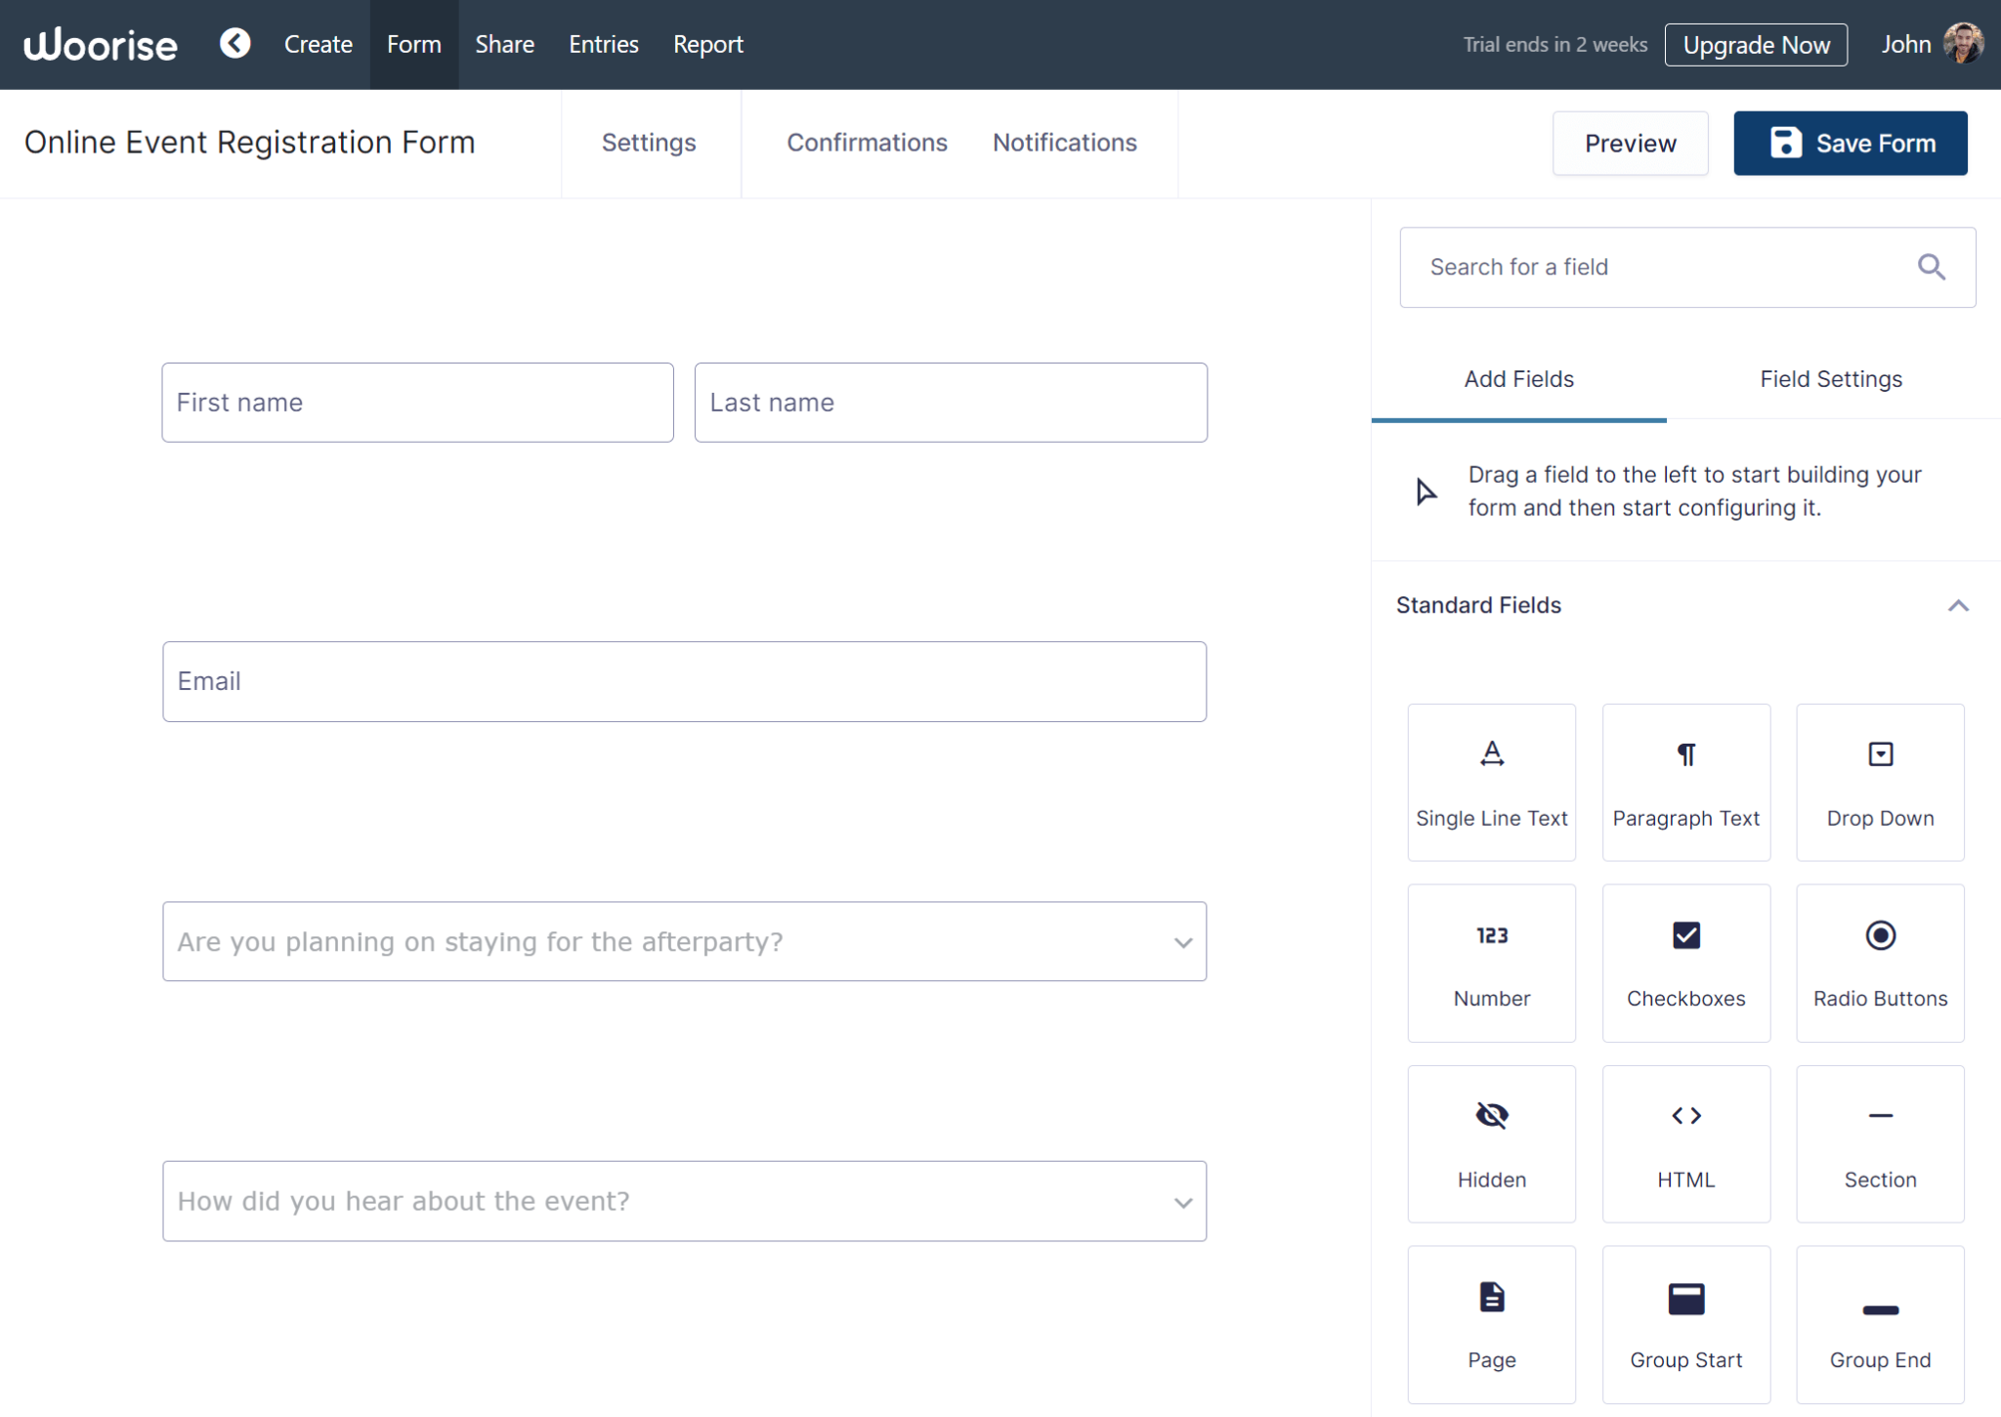Viewport: 2001px width, 1417px height.
Task: Add an HTML field to the form
Action: 1684,1143
